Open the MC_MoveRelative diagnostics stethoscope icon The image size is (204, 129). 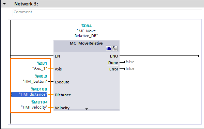(115, 48)
